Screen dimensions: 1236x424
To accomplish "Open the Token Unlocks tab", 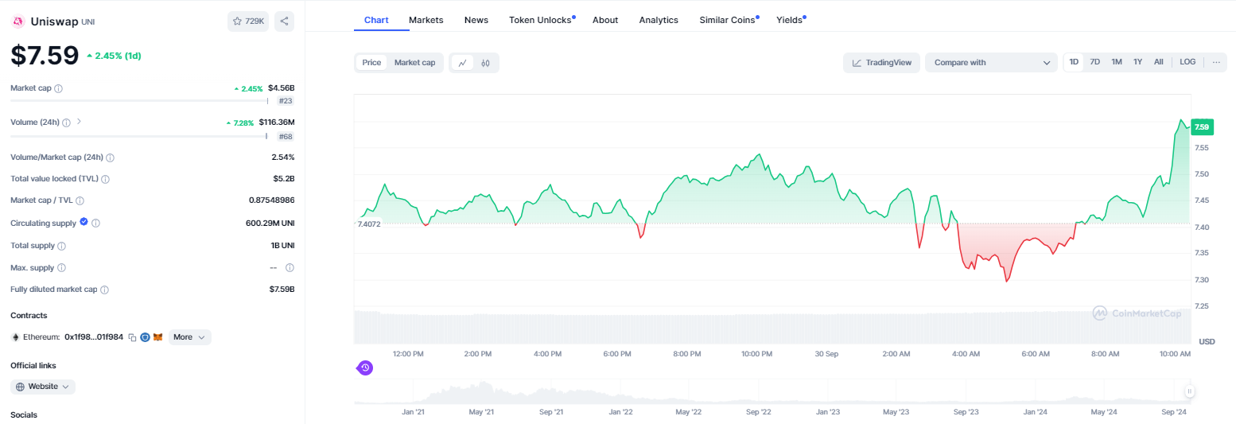I will 542,20.
